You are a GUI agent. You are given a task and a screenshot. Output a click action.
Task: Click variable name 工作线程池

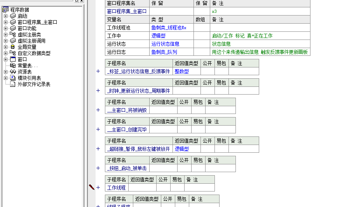(119, 28)
